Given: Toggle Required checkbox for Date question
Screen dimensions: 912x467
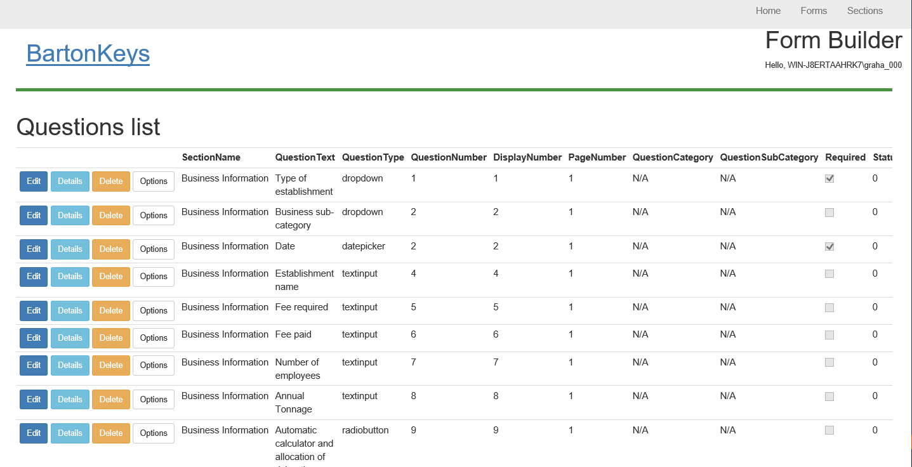Looking at the screenshot, I should 829,247.
